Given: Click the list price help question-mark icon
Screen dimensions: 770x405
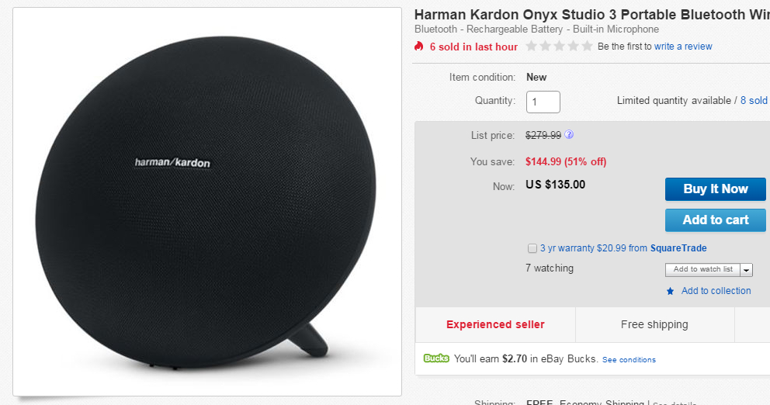Looking at the screenshot, I should [569, 135].
